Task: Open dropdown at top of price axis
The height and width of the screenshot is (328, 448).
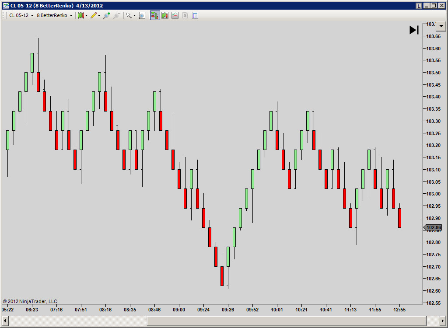Action: click(x=441, y=26)
